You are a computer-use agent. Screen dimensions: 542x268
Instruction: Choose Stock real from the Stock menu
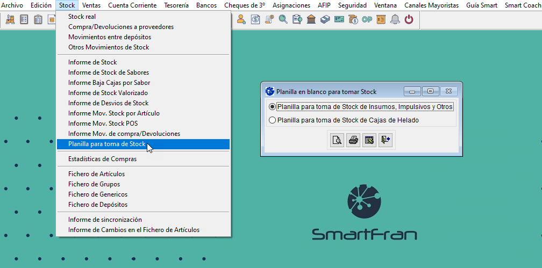[x=143, y=17]
